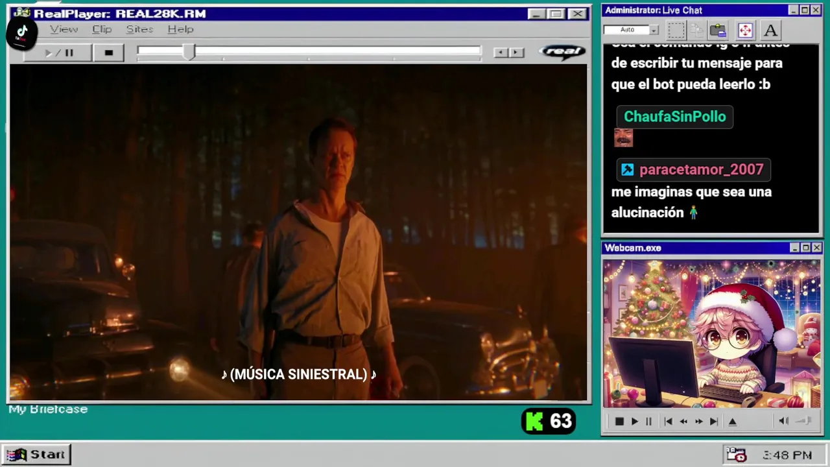Open the Windows Start menu

click(x=36, y=455)
